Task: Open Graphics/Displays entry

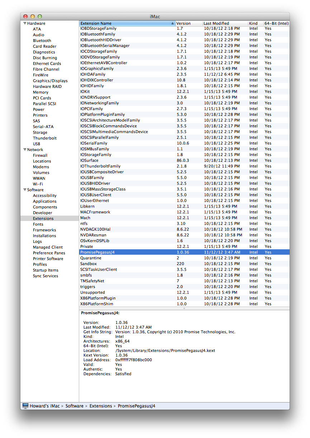Action: (x=50, y=81)
